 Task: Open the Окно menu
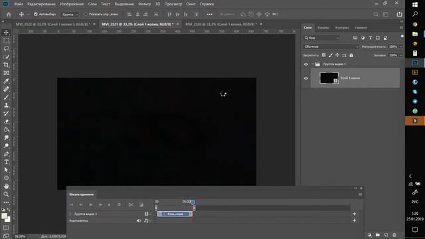pyautogui.click(x=191, y=4)
